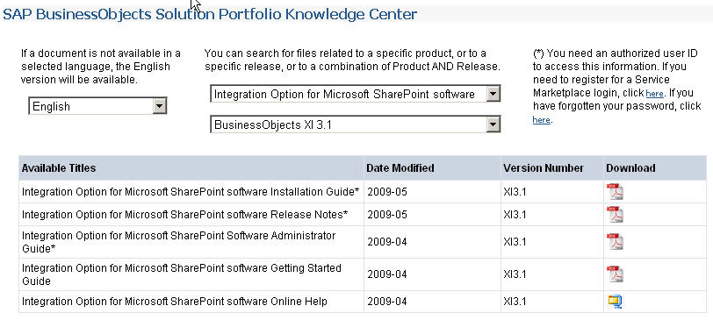Viewport: 713px width, 320px height.
Task: Click the Available Titles column header
Action: click(59, 168)
